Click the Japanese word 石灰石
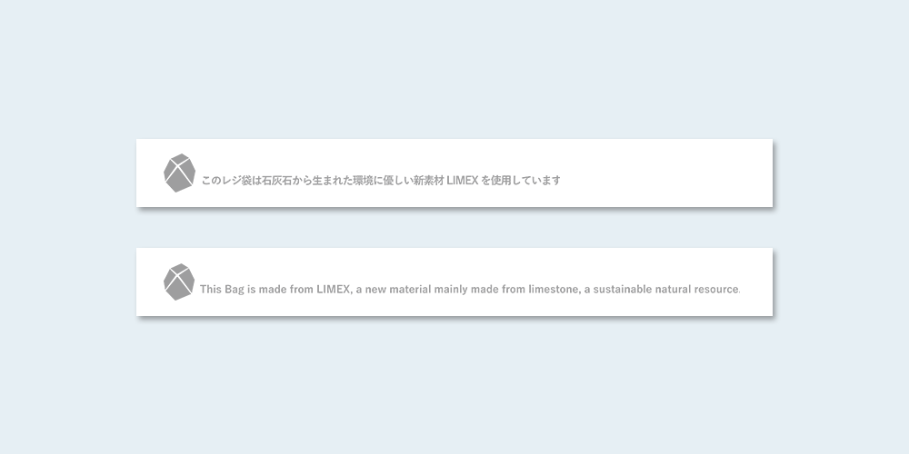 277,180
